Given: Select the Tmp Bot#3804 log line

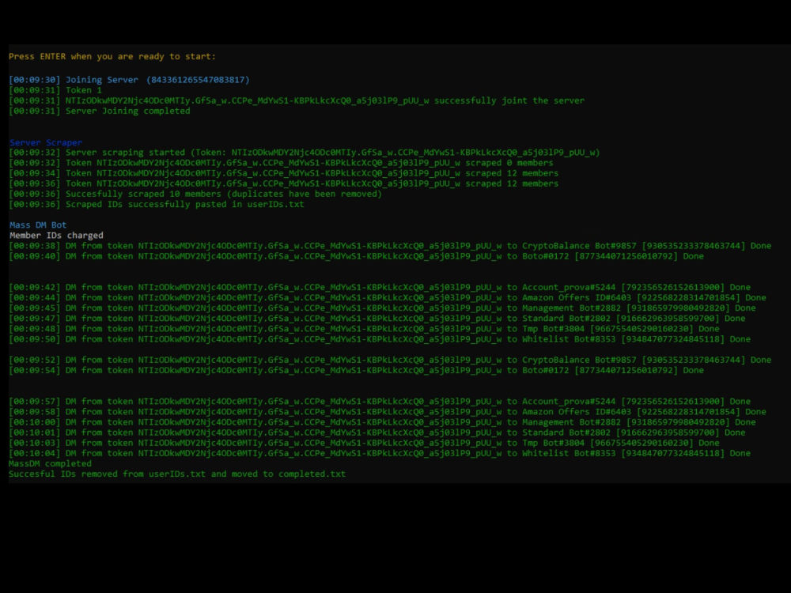Looking at the screenshot, I should 554,328.
